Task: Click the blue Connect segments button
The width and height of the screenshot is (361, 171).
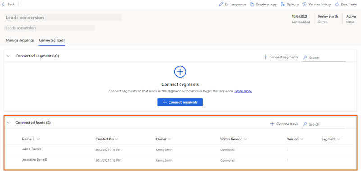Action: pyautogui.click(x=180, y=102)
